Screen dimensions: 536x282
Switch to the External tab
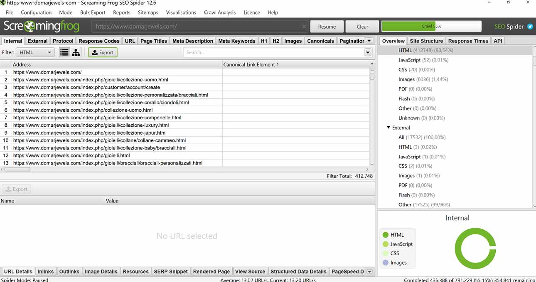tap(38, 41)
